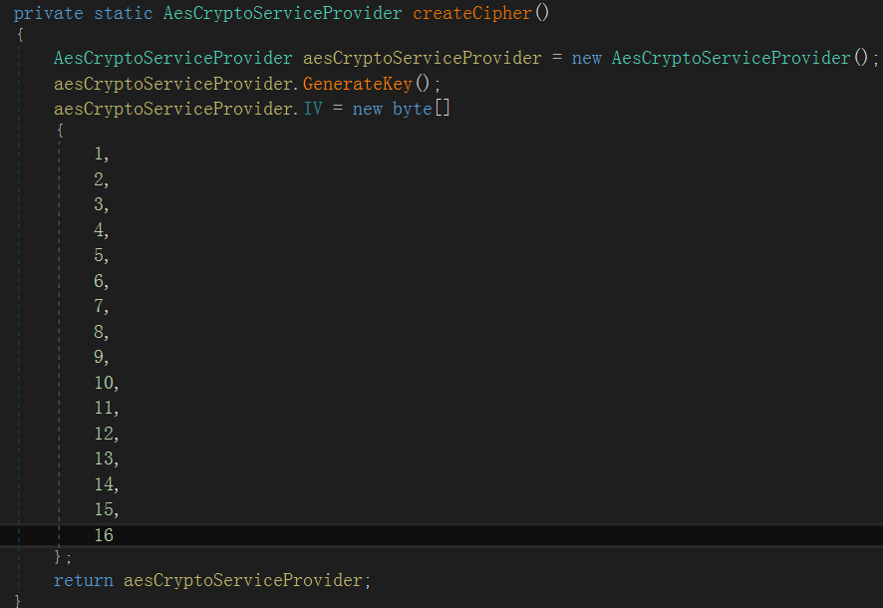Click the array value 13
The height and width of the screenshot is (608, 883).
[x=104, y=458]
